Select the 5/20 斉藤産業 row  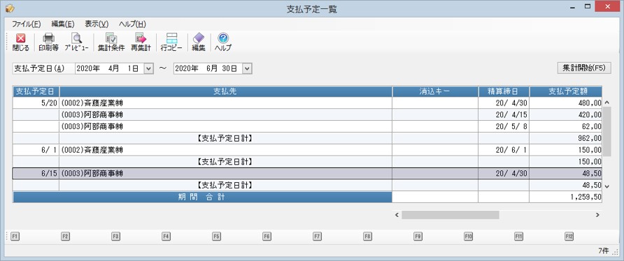307,103
